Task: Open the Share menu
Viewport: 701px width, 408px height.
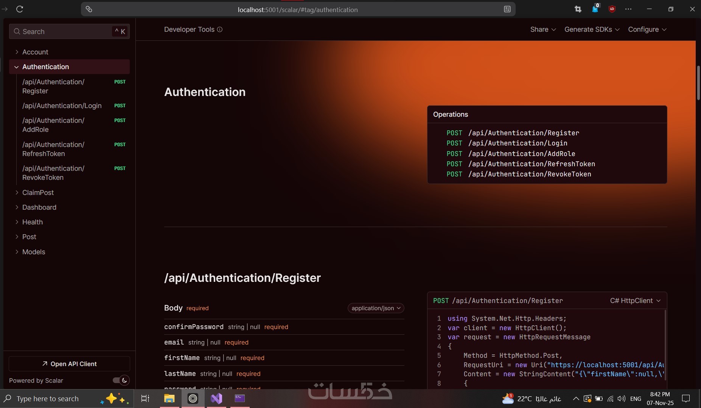Action: (543, 29)
